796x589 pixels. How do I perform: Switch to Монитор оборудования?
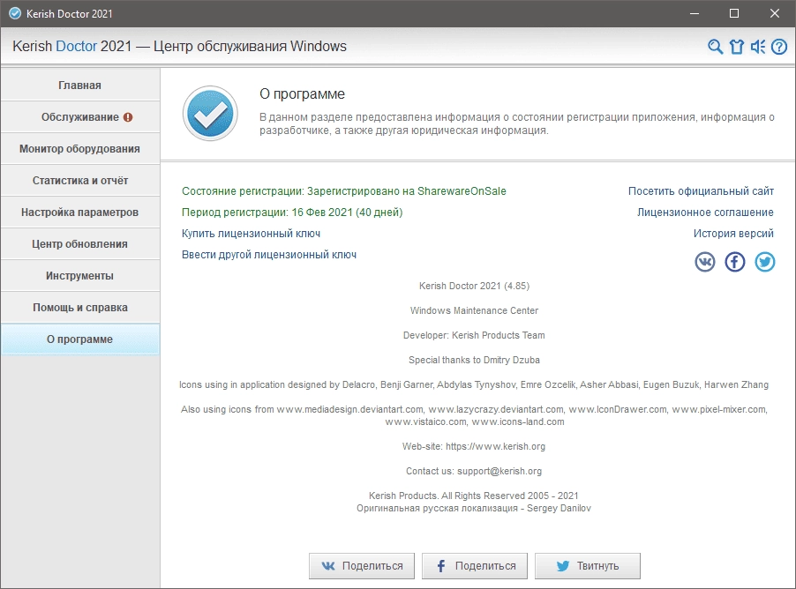80,149
